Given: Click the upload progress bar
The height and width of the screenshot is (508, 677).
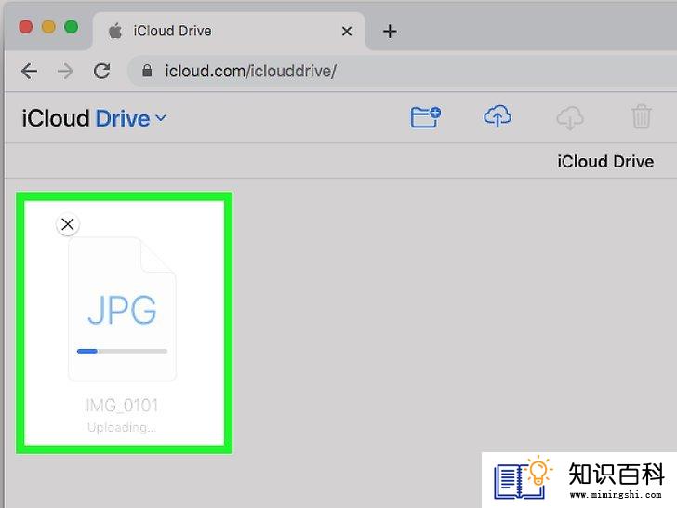Looking at the screenshot, I should (x=122, y=351).
